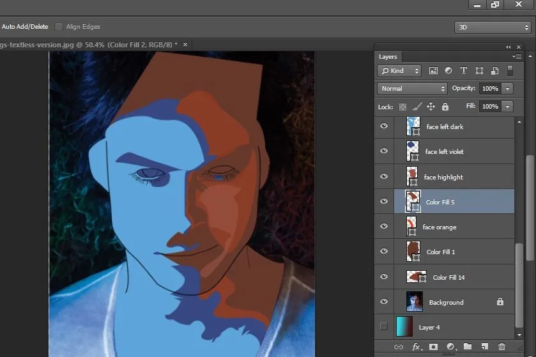Open the 3D workspace dropdown

tap(492, 27)
